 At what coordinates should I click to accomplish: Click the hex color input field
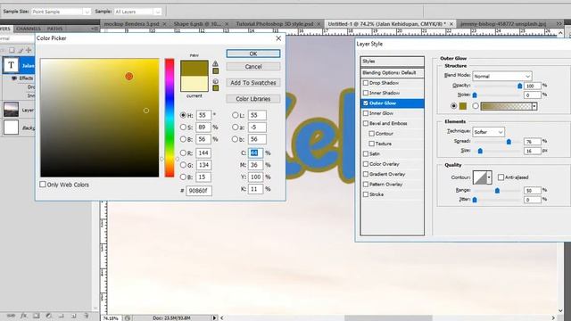199,190
